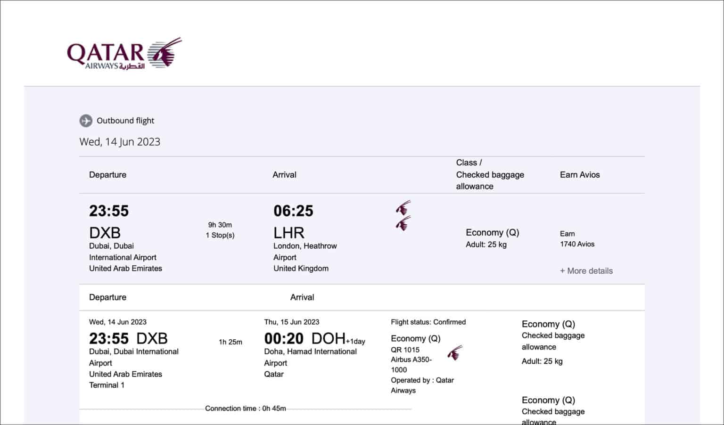Click the upper oryx bird icon beside LHR
Screen dimensions: 724x425
click(403, 207)
